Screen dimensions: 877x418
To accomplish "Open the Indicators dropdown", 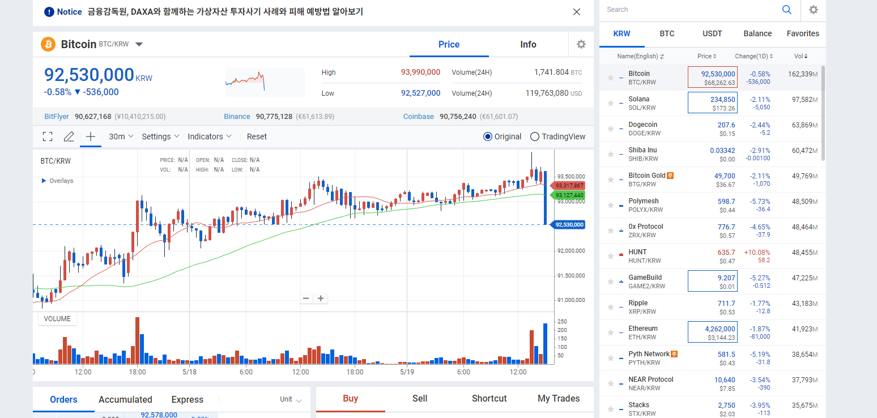I will click(210, 137).
